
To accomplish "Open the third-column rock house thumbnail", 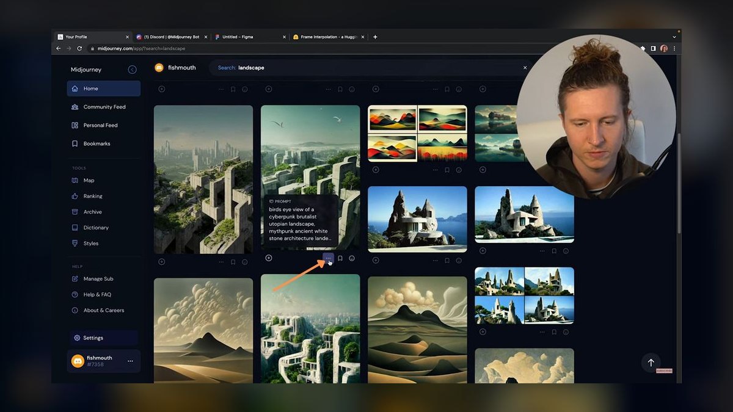I will point(417,219).
